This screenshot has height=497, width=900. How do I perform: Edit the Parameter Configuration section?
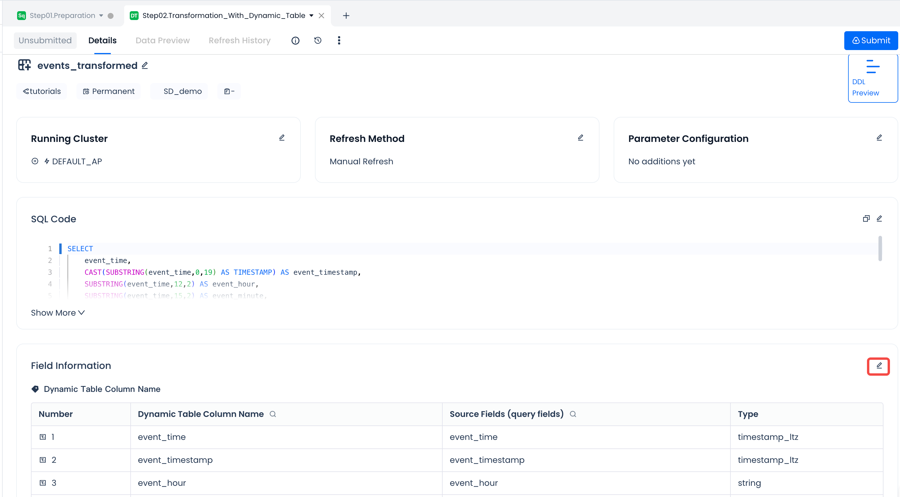click(879, 138)
